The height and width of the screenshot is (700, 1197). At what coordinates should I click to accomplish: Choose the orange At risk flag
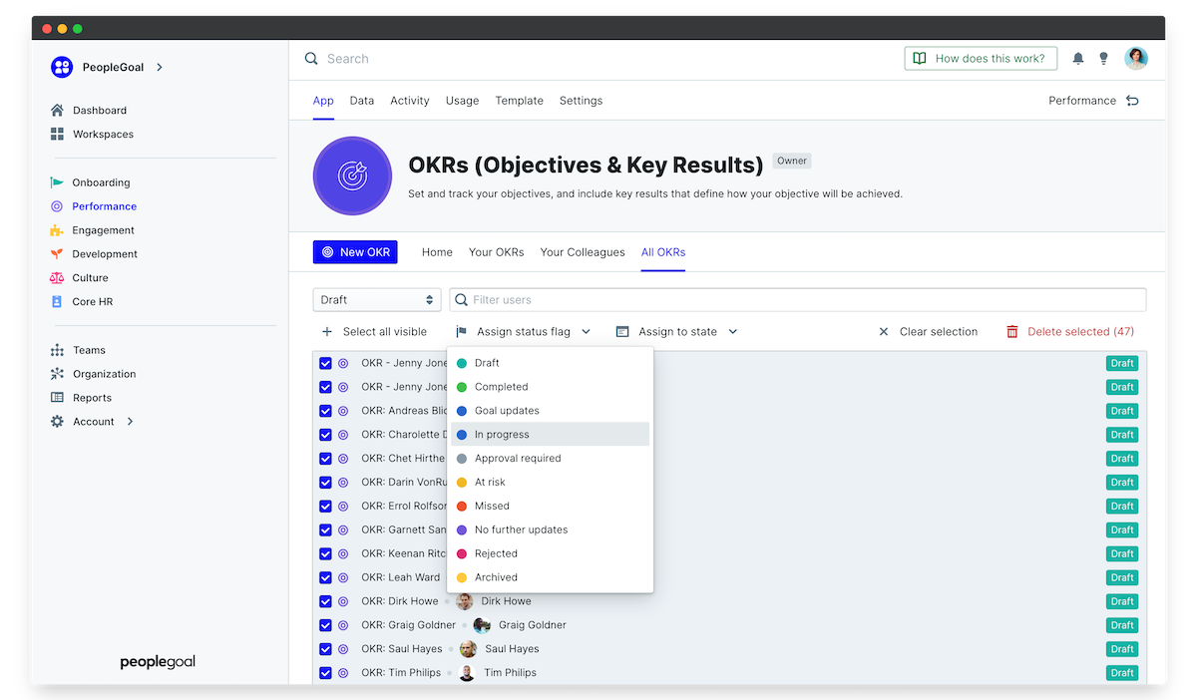coord(550,483)
